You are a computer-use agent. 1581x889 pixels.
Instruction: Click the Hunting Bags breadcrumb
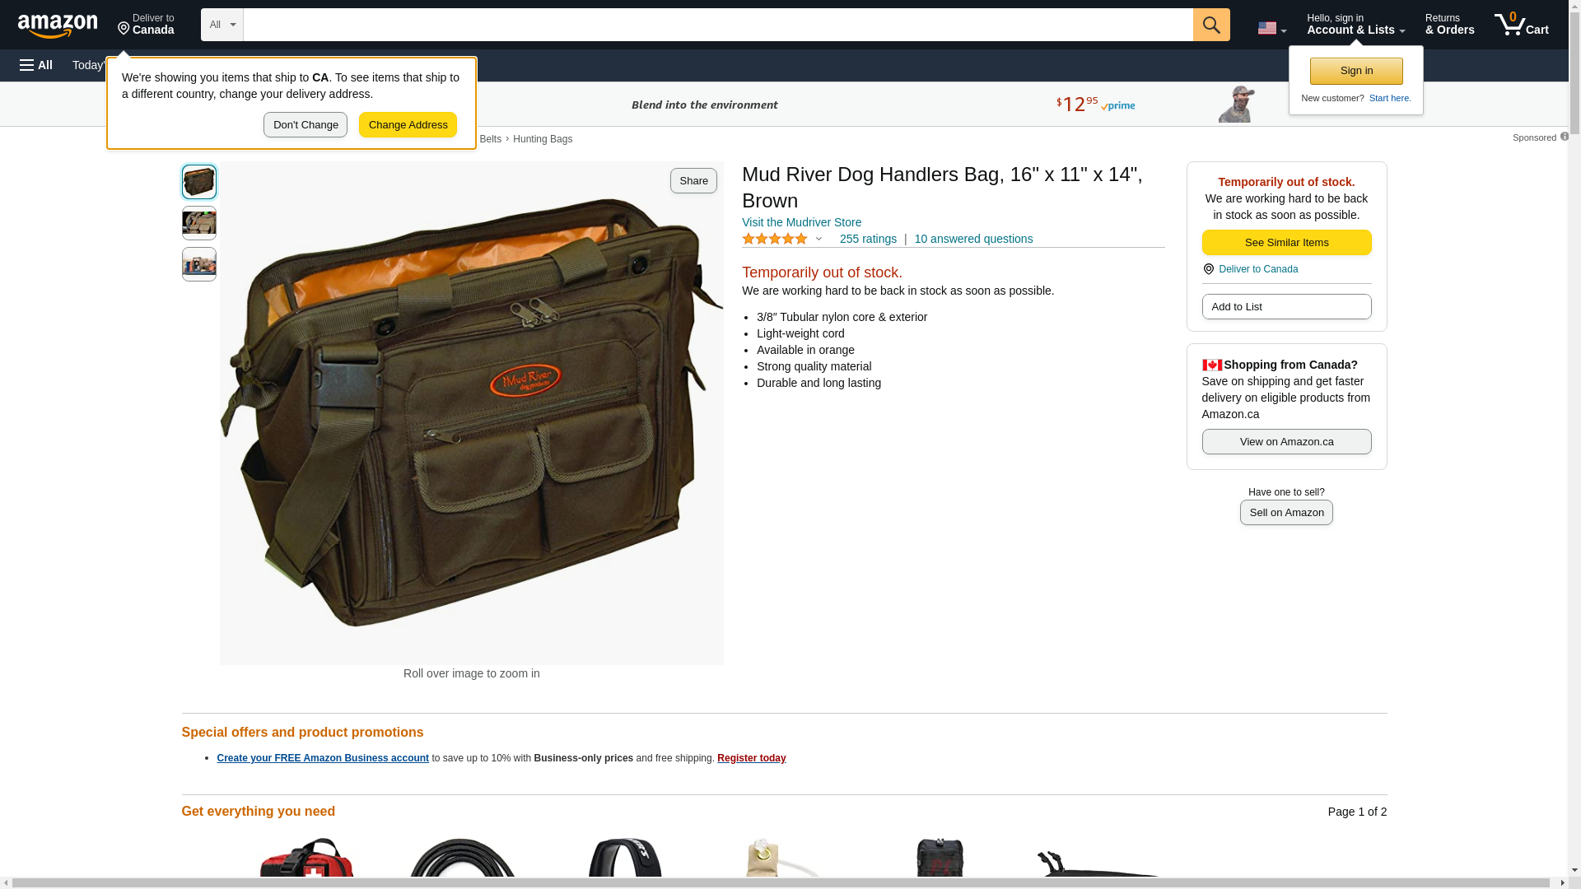point(543,139)
